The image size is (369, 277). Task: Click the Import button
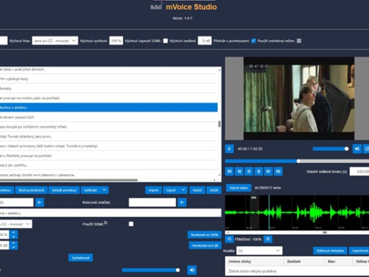154,190
